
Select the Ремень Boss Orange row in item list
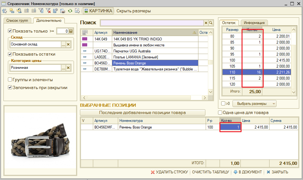(x=144, y=63)
